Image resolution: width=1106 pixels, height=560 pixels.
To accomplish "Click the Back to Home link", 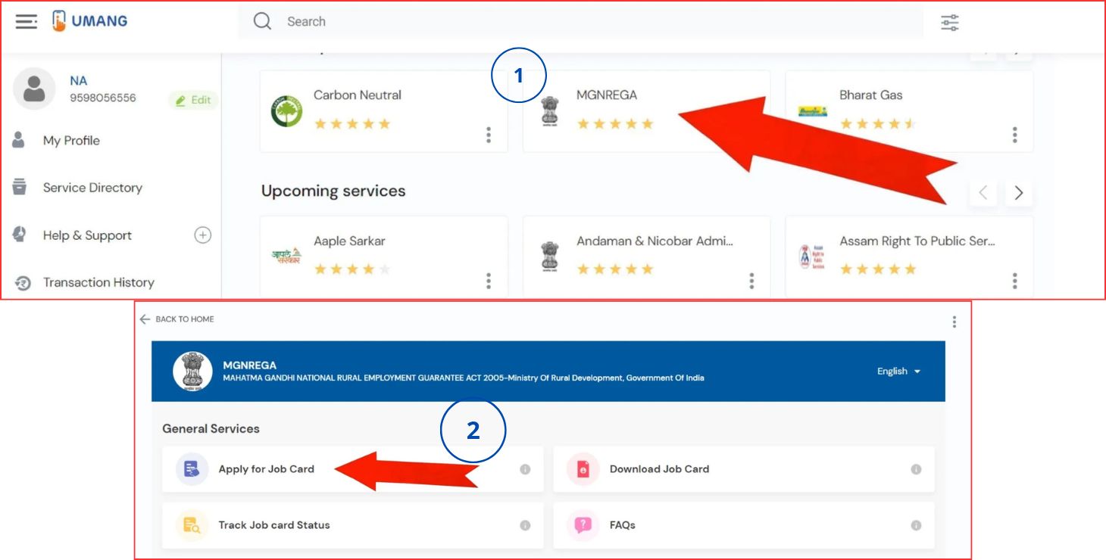I will click(x=177, y=319).
